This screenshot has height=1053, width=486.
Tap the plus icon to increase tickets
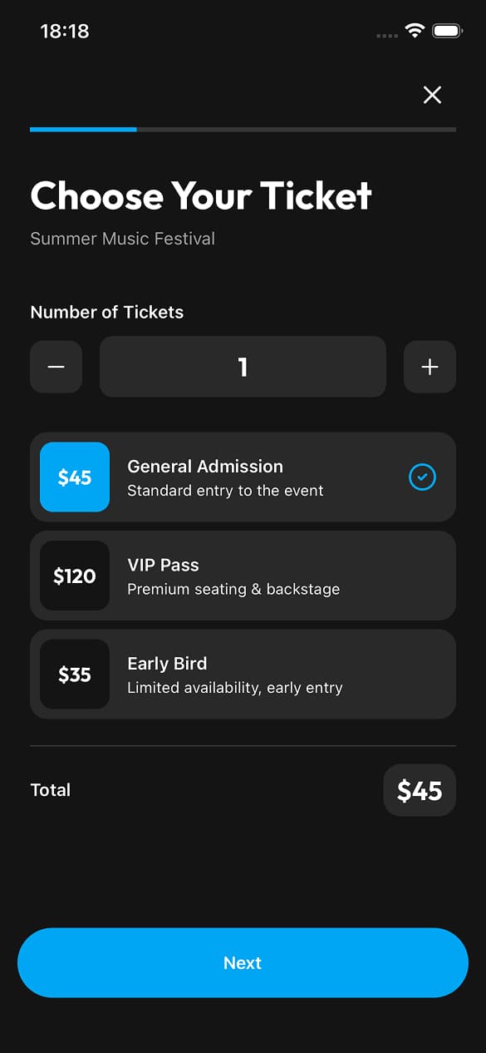pyautogui.click(x=430, y=366)
